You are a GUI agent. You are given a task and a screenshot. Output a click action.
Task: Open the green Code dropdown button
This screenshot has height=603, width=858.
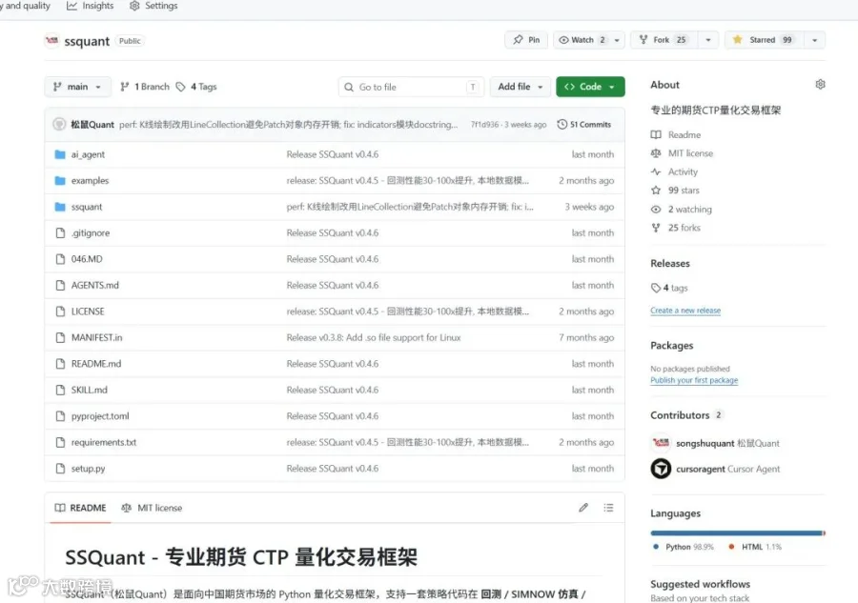pyautogui.click(x=590, y=87)
